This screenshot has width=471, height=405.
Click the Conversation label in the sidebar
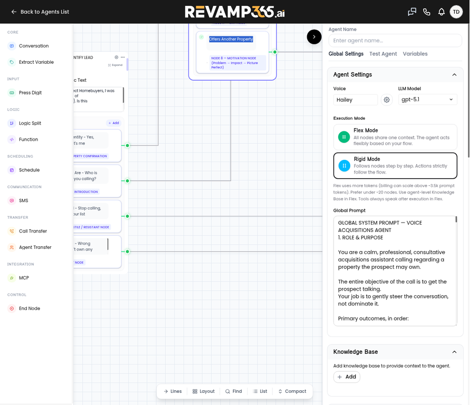34,46
